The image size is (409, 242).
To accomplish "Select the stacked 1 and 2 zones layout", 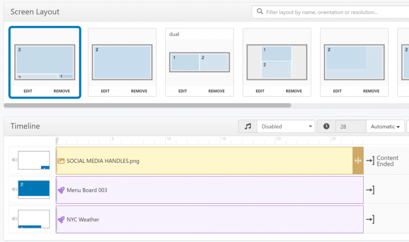I will (277, 62).
